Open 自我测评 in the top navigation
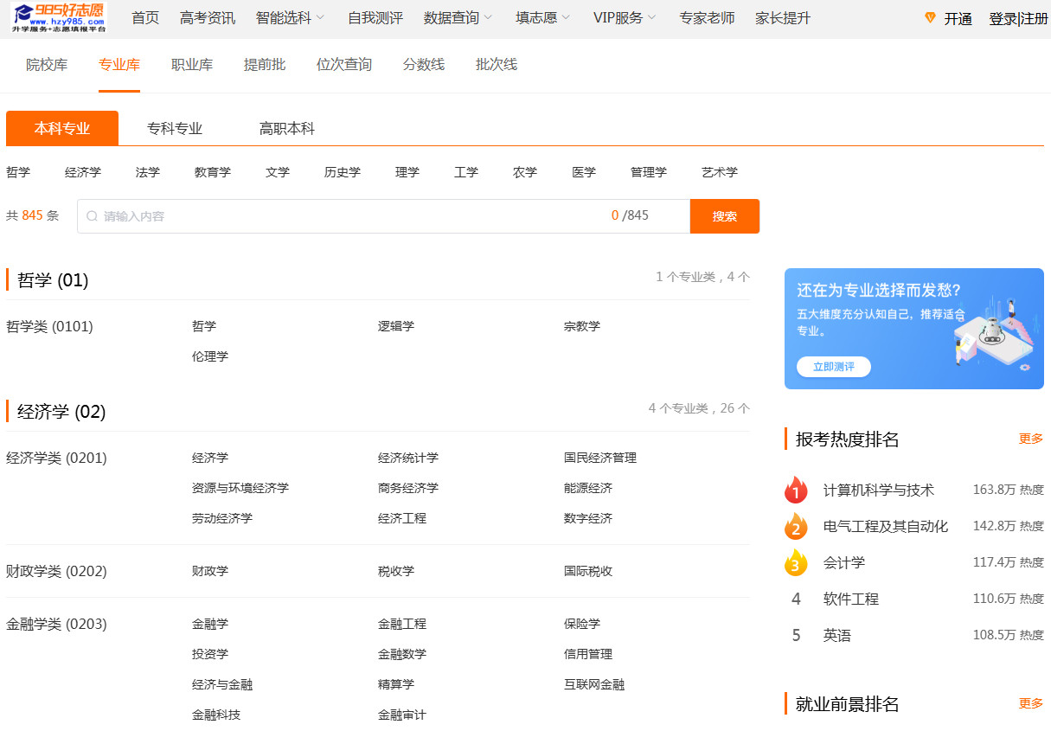The height and width of the screenshot is (731, 1051). tap(375, 18)
